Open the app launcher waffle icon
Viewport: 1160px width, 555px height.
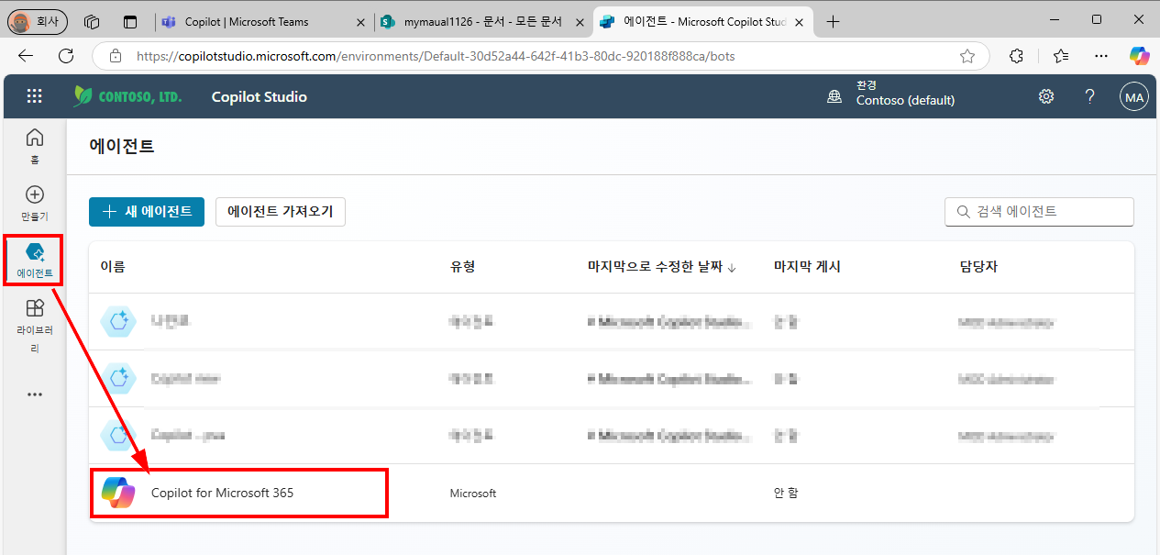click(x=34, y=96)
